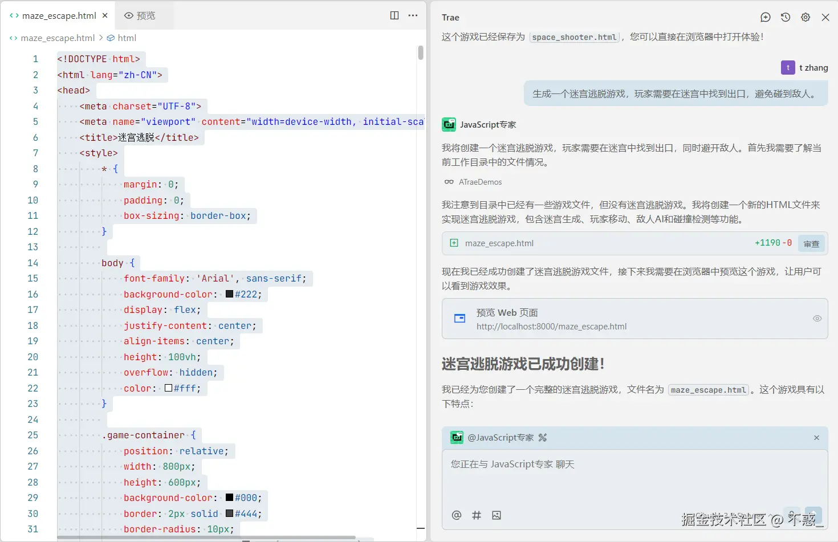This screenshot has height=542, width=838.
Task: Click the # context icon
Action: click(x=477, y=515)
